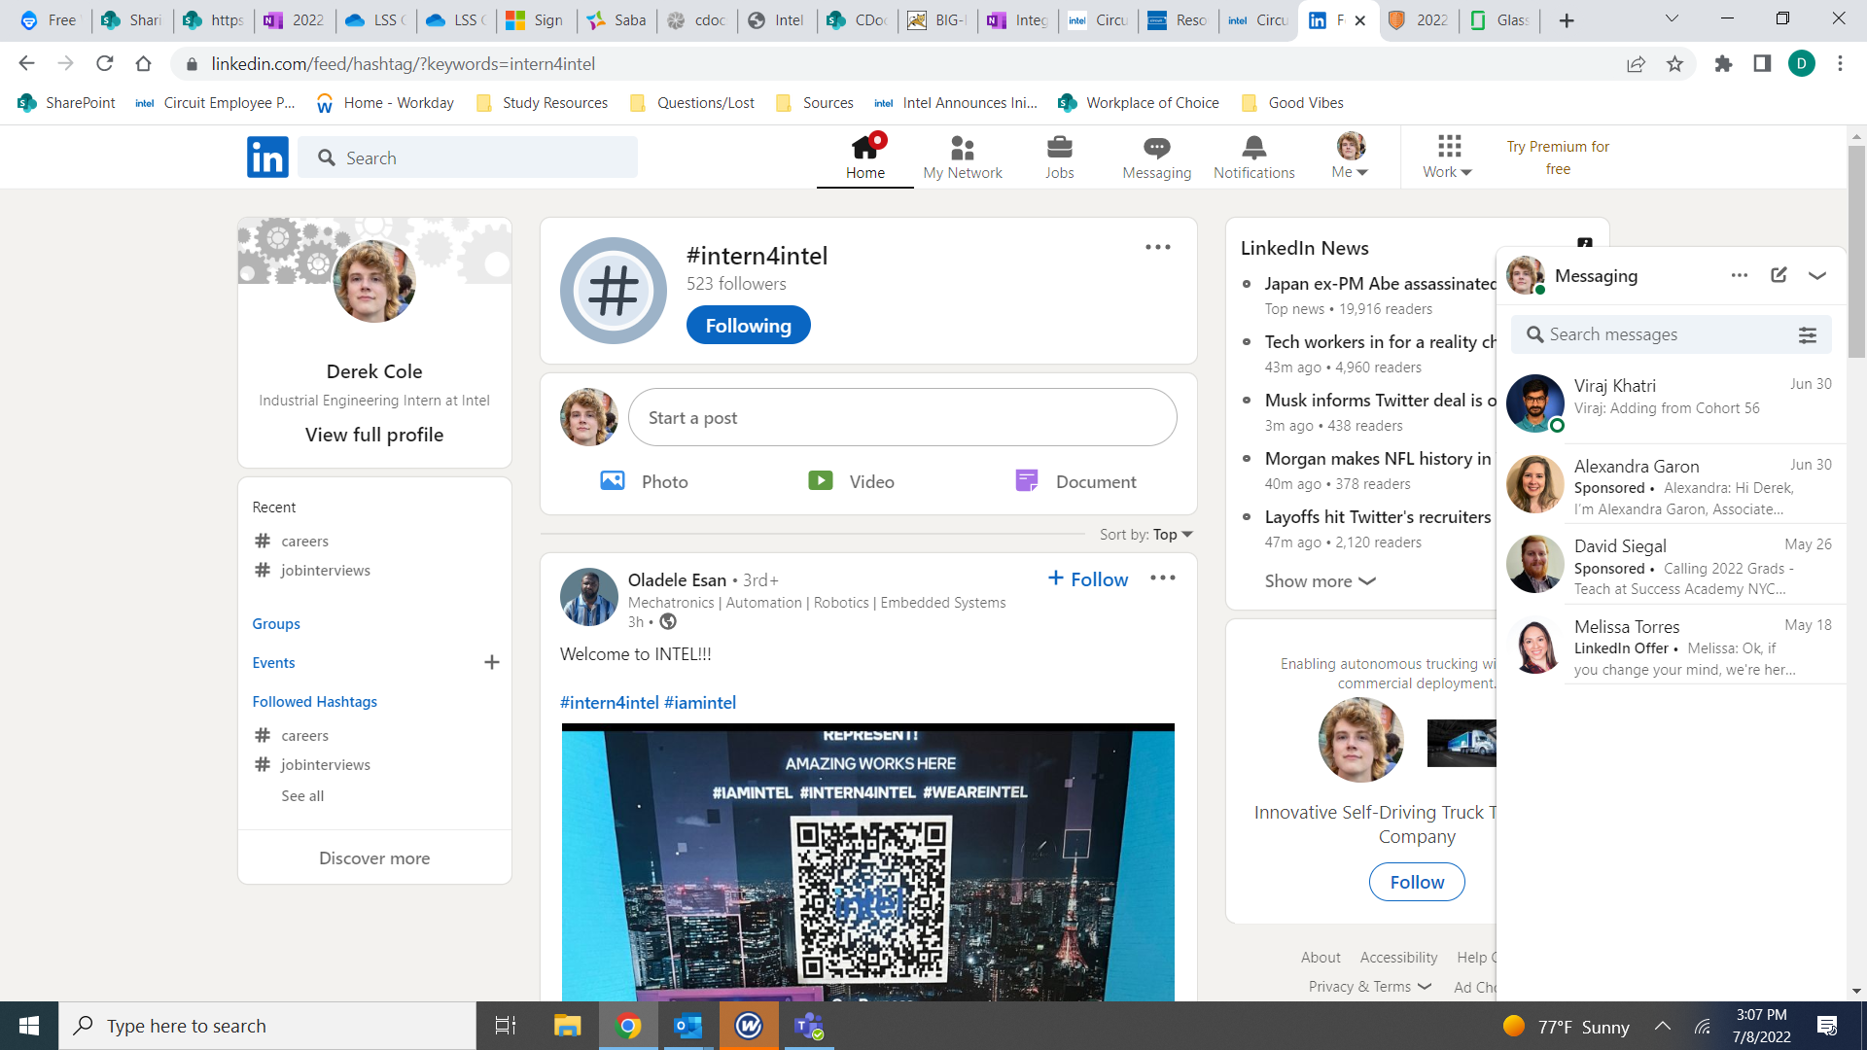
Task: Add a Photo to post
Action: tap(644, 481)
